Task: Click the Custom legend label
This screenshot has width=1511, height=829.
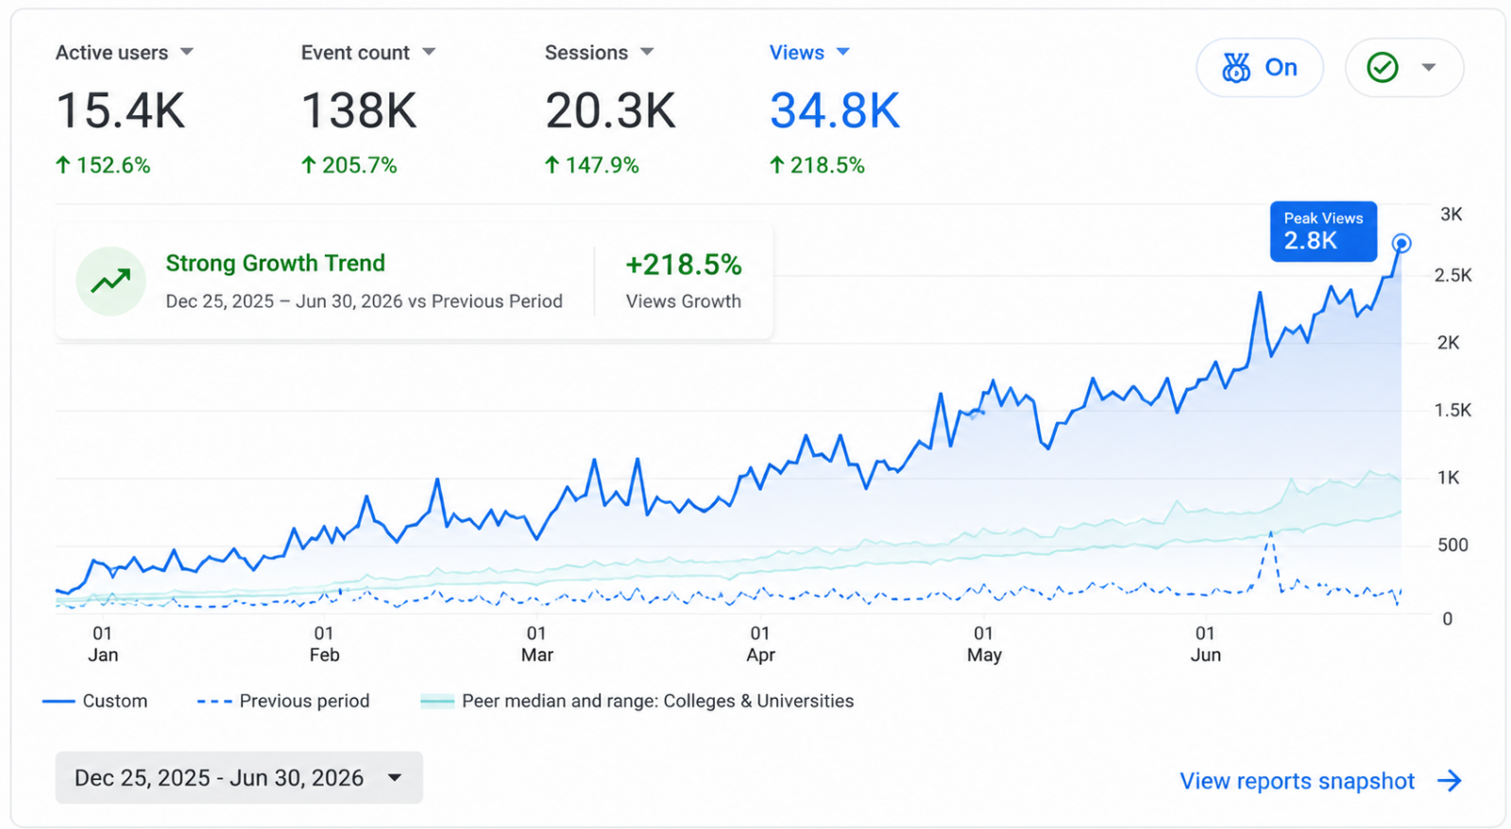Action: click(x=115, y=701)
